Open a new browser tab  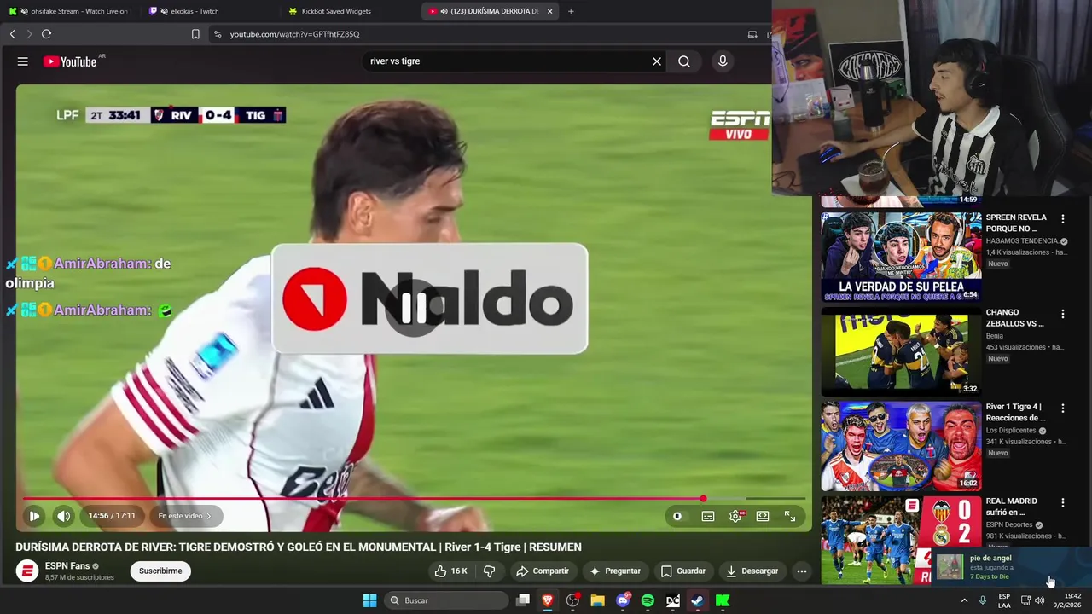tap(571, 11)
